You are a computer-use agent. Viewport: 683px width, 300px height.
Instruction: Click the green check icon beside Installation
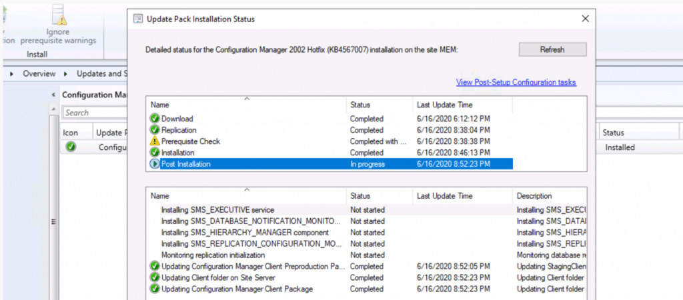pyautogui.click(x=155, y=153)
